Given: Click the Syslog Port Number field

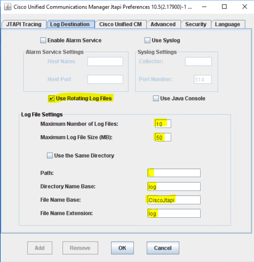Looking at the screenshot, I should pyautogui.click(x=203, y=79).
